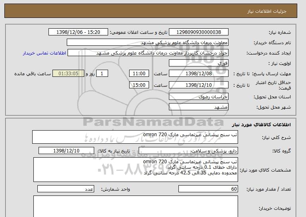
Task: Click the countdown timer 01:33:05
Action: (x=68, y=74)
